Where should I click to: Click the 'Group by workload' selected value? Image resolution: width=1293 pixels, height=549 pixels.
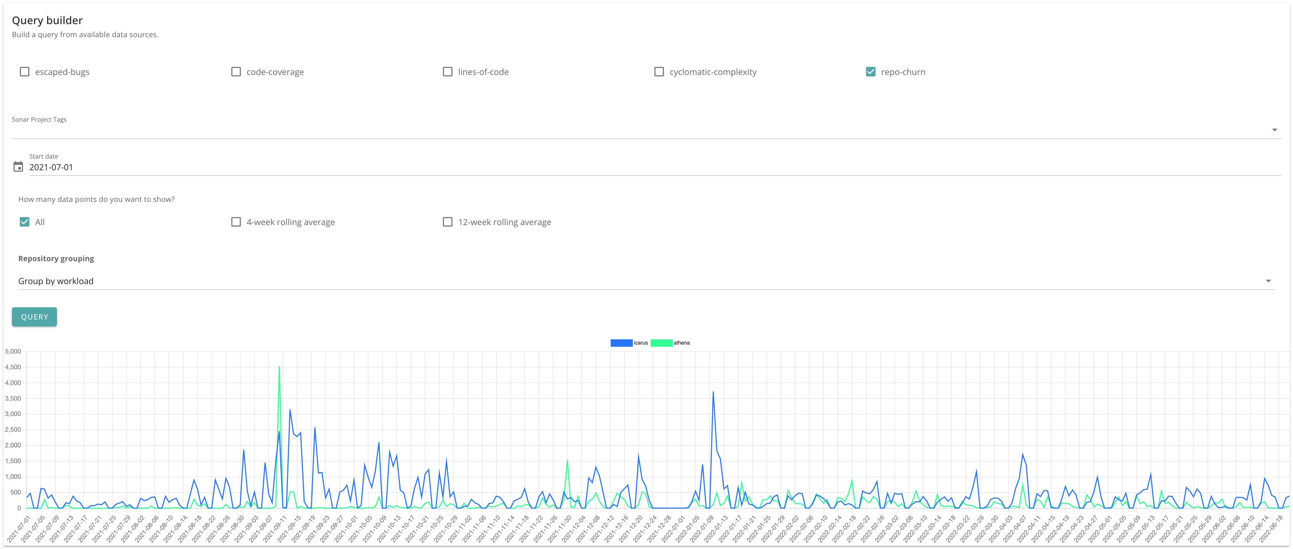56,281
